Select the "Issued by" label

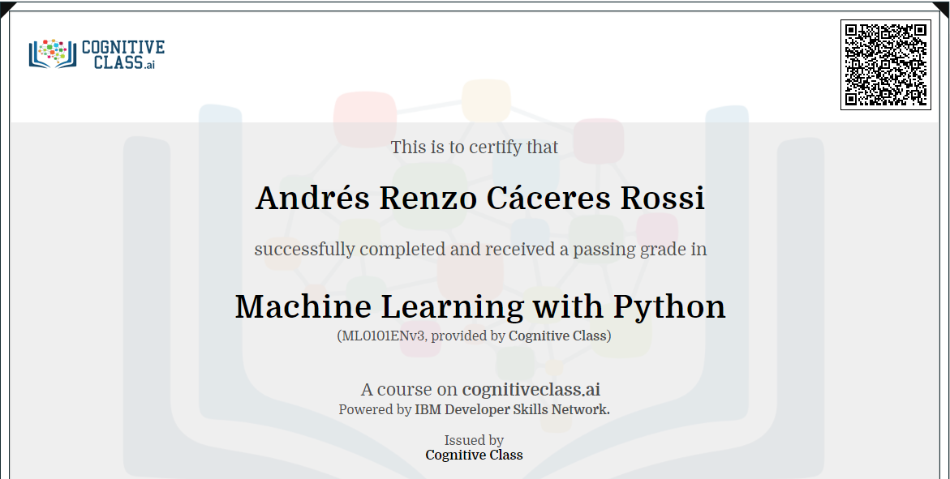[x=475, y=439]
